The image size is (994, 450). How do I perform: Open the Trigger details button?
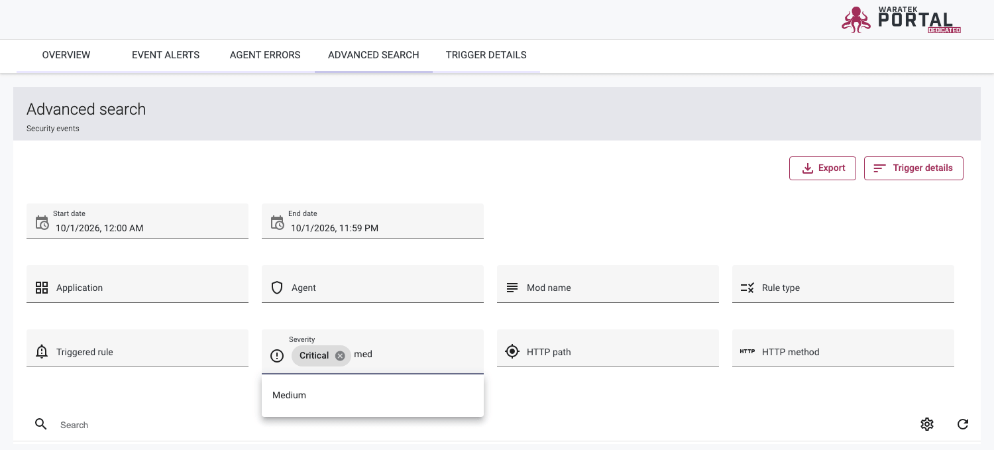pyautogui.click(x=913, y=168)
